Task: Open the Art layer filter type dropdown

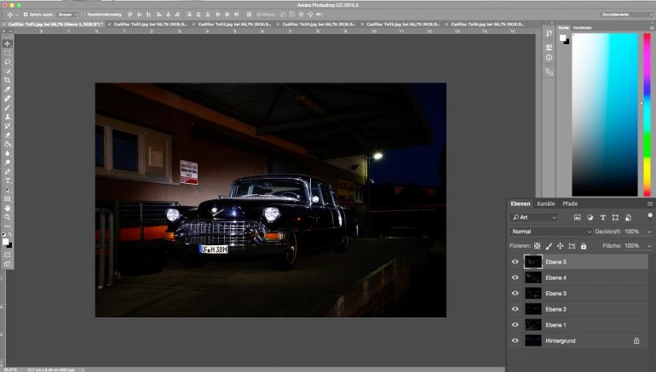Action: click(534, 217)
